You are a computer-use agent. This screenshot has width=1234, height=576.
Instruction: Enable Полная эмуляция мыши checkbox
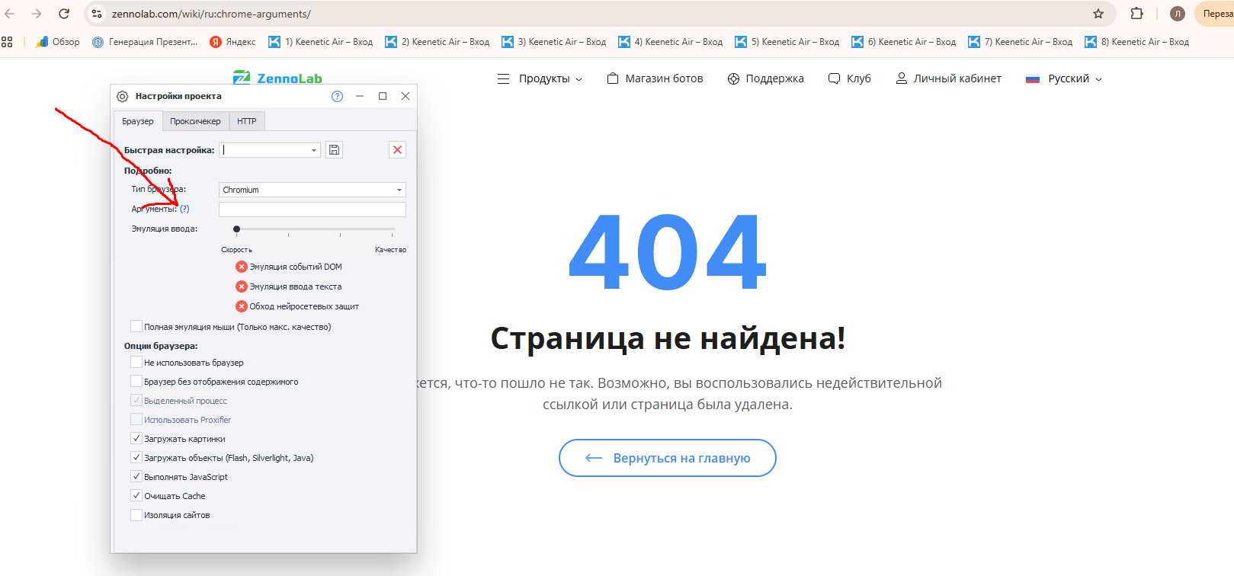point(136,326)
